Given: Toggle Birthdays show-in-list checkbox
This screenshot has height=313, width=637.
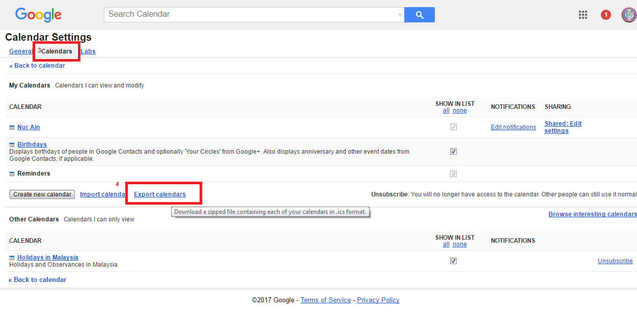Looking at the screenshot, I should click(453, 151).
